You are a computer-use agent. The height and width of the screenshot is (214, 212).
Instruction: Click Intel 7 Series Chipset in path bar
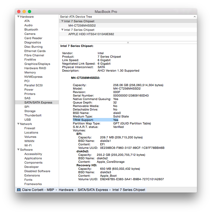point(129,190)
